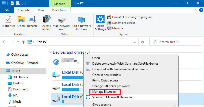The image size is (204, 107).
Task: Click the address bar This PC path
Action: [42, 42]
